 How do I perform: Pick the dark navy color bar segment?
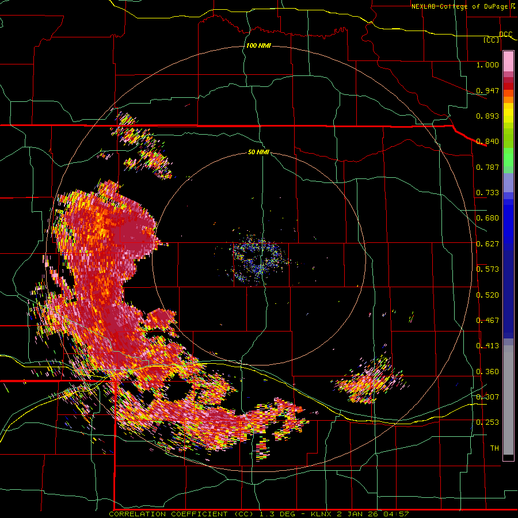click(x=508, y=294)
